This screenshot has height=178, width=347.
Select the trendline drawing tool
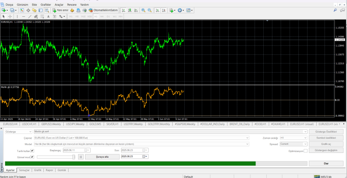(29, 16)
